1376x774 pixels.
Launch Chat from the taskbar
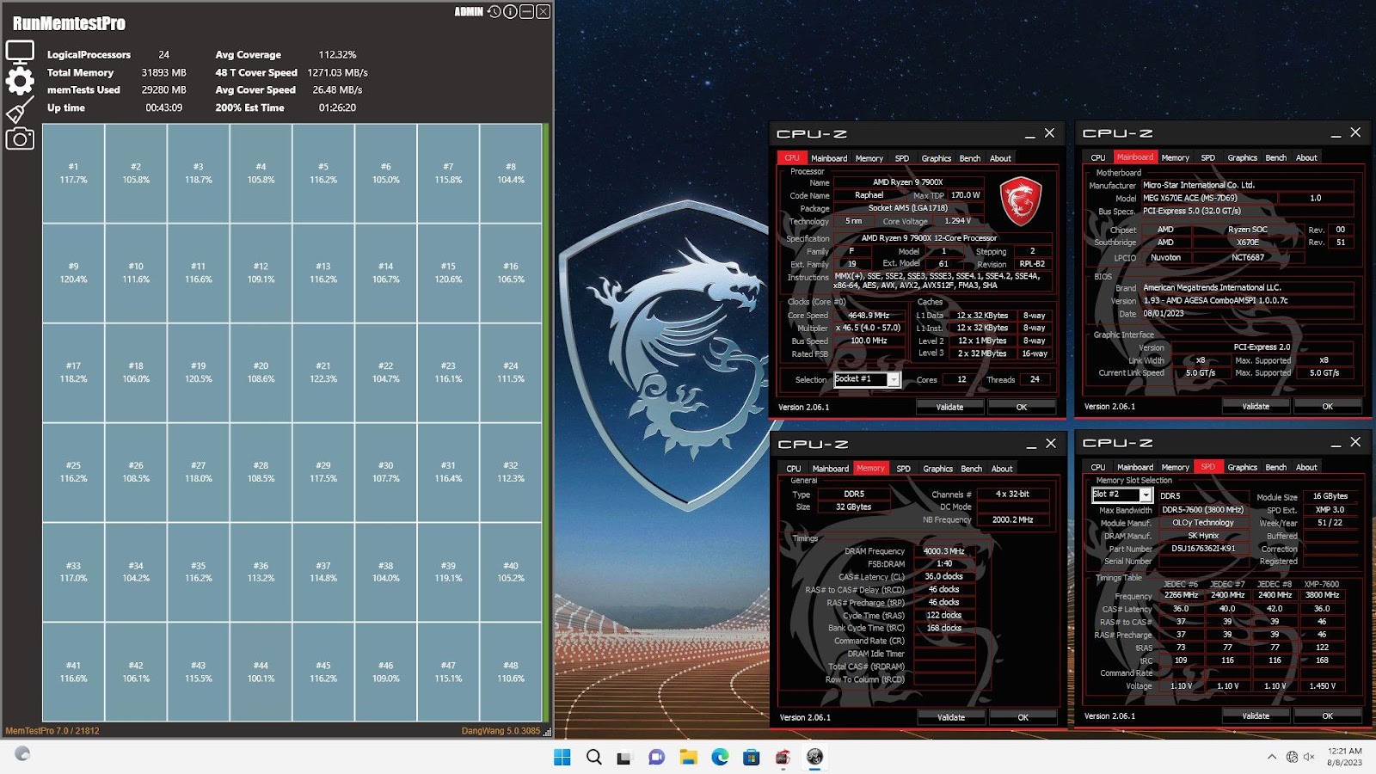pos(656,757)
